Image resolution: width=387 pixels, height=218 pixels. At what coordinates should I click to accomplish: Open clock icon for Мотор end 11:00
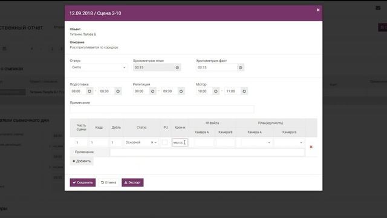(x=244, y=91)
